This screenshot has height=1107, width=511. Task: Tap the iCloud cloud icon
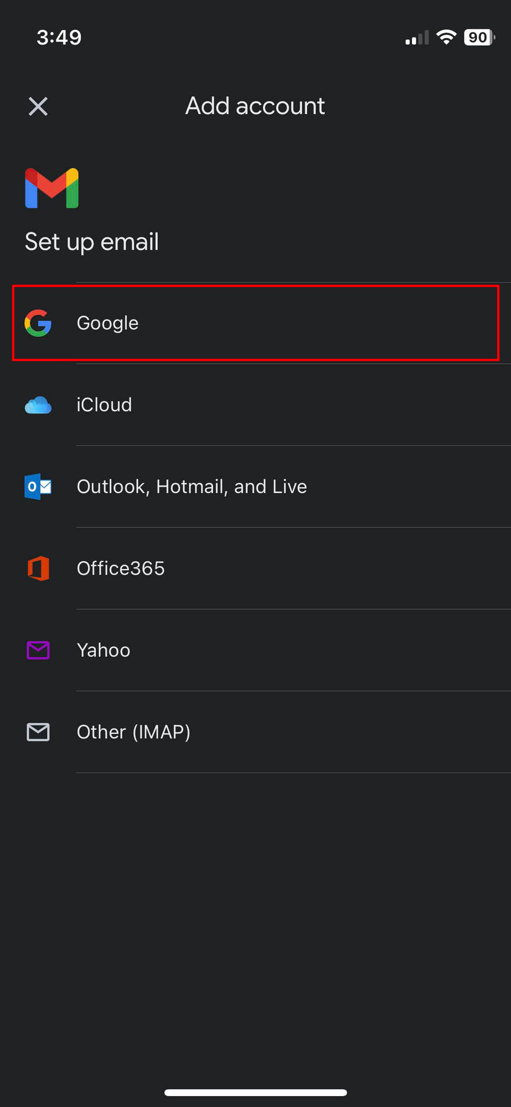38,405
